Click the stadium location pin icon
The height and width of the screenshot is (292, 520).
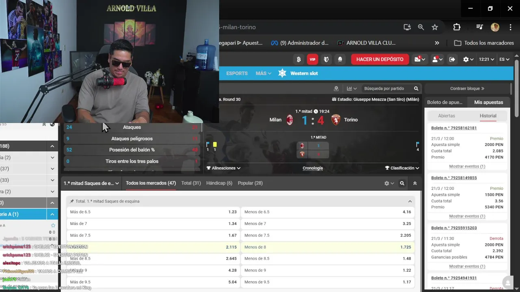pos(336,88)
